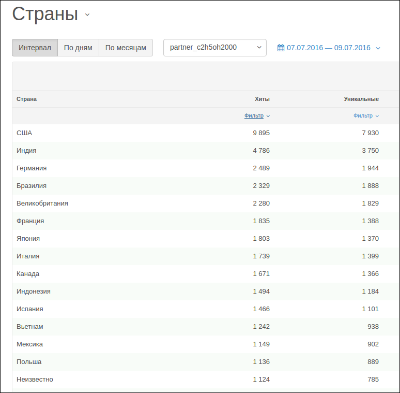Select the Япония row name
The image size is (400, 393).
click(x=28, y=239)
